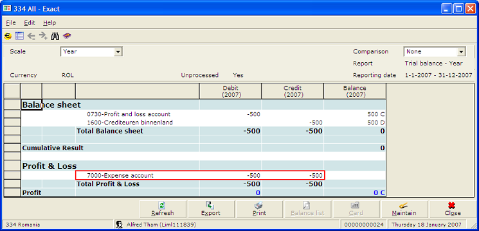Open the Scale dropdown showing Year

(91, 51)
